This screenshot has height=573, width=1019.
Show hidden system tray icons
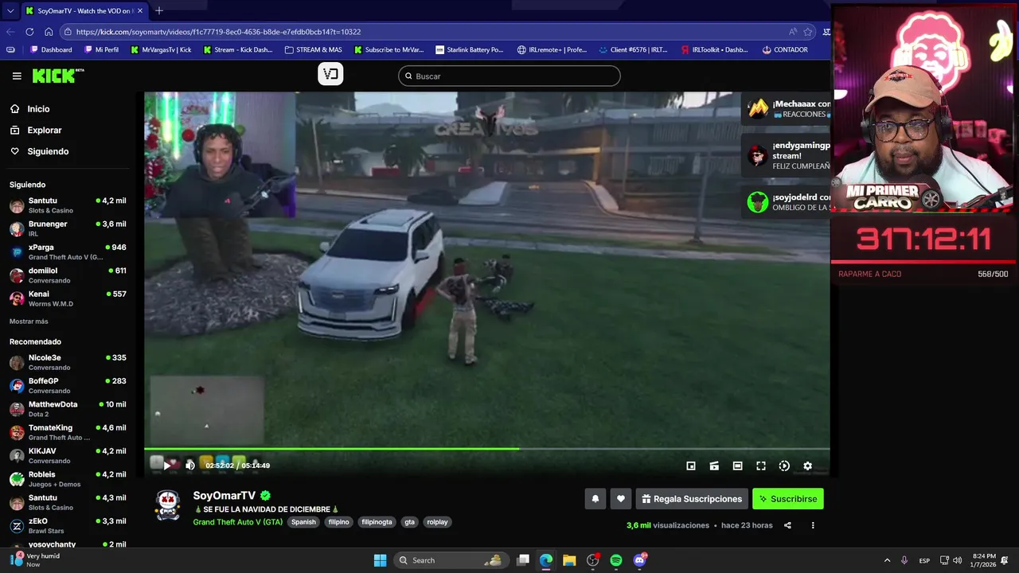tap(887, 560)
